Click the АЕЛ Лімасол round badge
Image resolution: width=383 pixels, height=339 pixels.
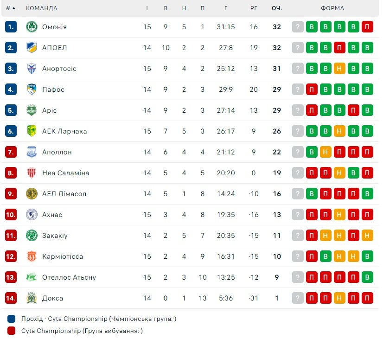click(32, 194)
